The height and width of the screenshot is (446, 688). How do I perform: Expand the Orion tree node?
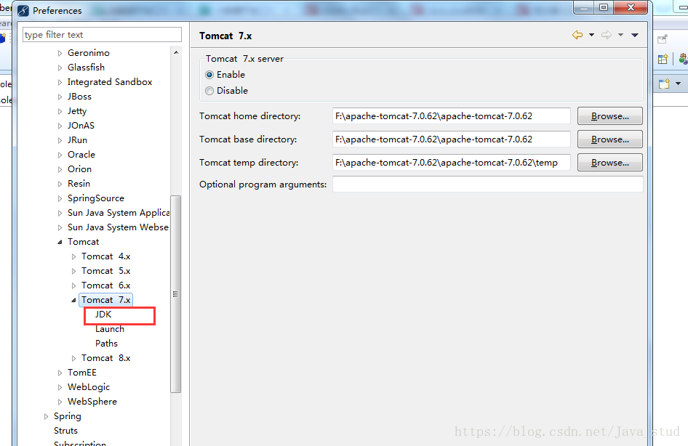click(x=60, y=169)
